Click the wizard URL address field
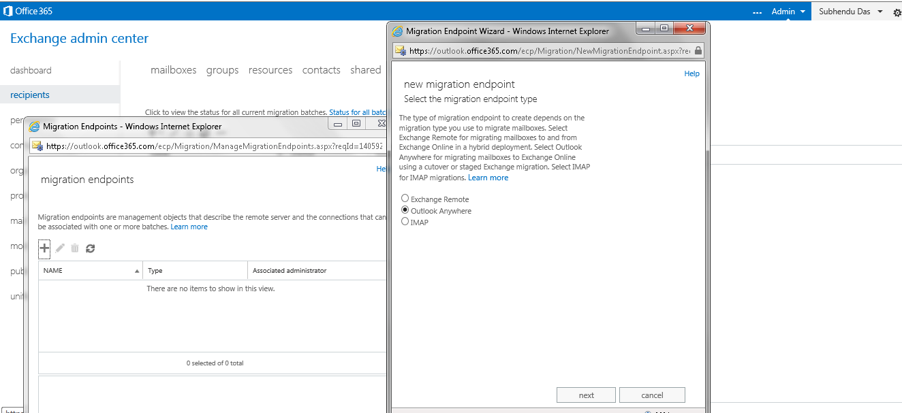The width and height of the screenshot is (902, 413). (x=550, y=51)
